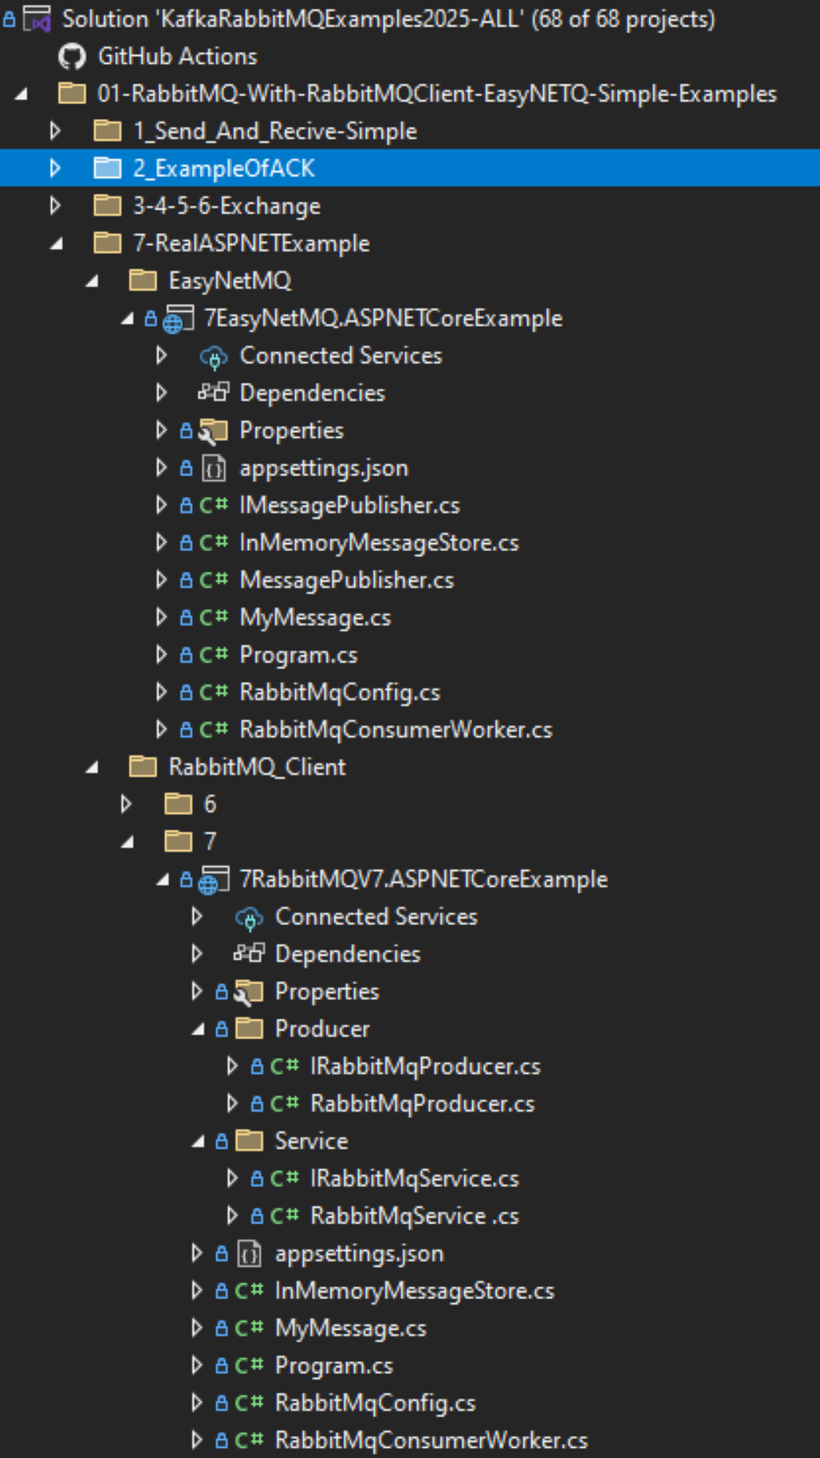
Task: Click the Producer folder icon
Action: point(249,1028)
